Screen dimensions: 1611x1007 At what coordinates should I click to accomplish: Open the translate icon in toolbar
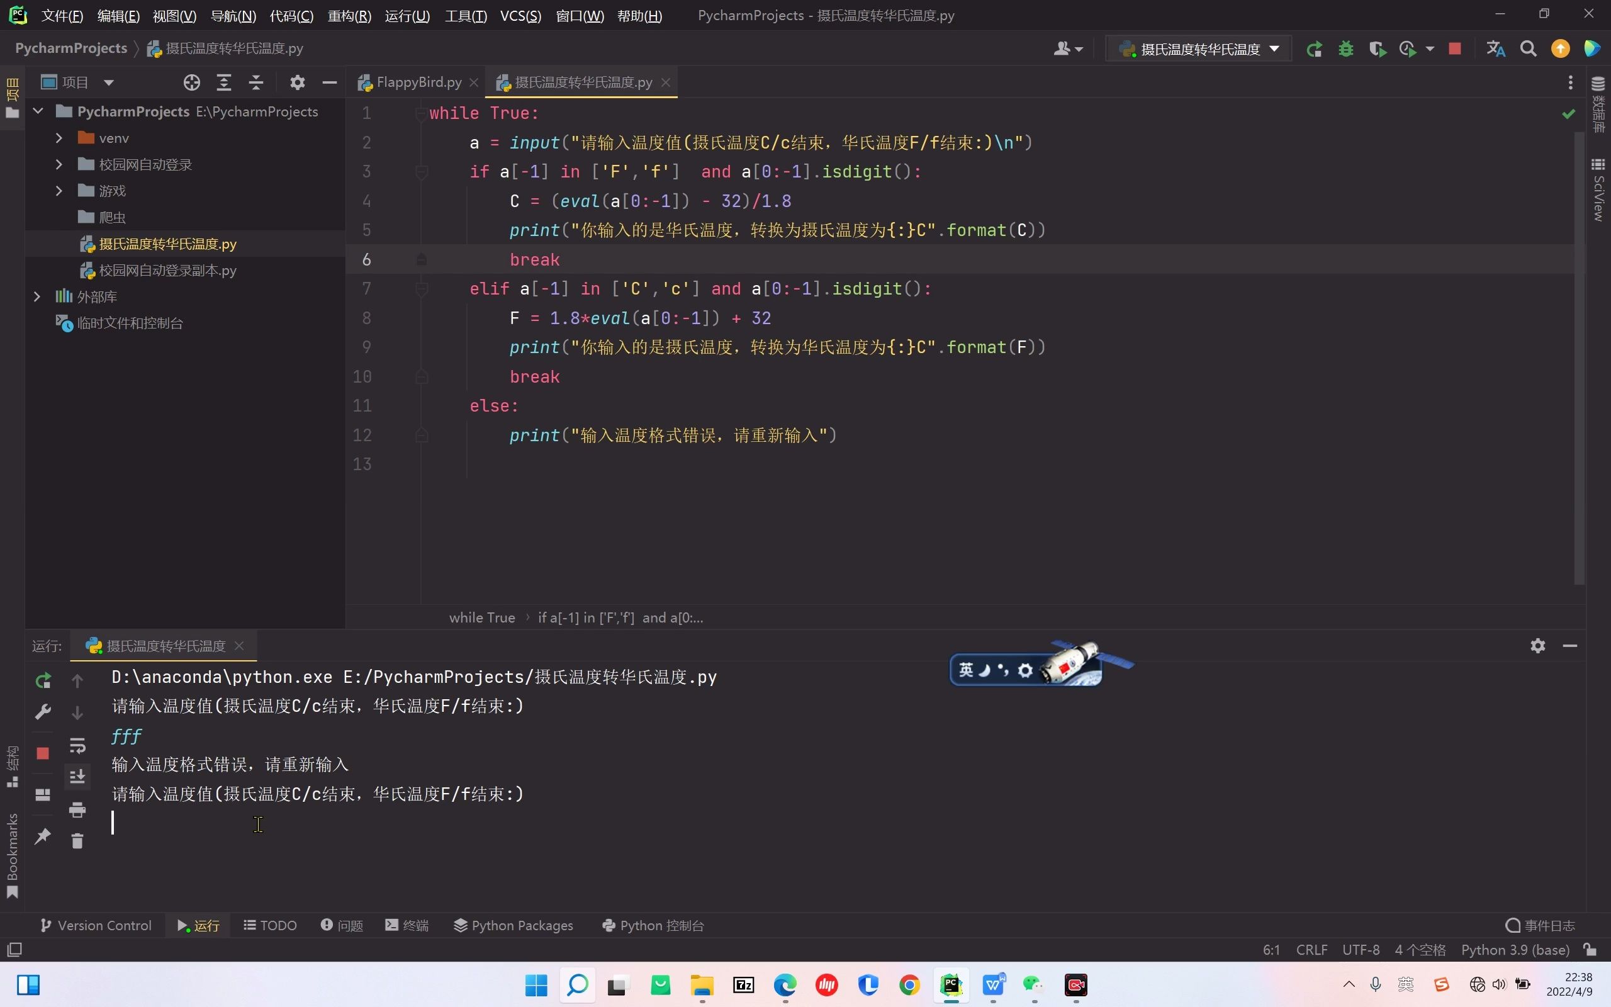(x=1495, y=48)
